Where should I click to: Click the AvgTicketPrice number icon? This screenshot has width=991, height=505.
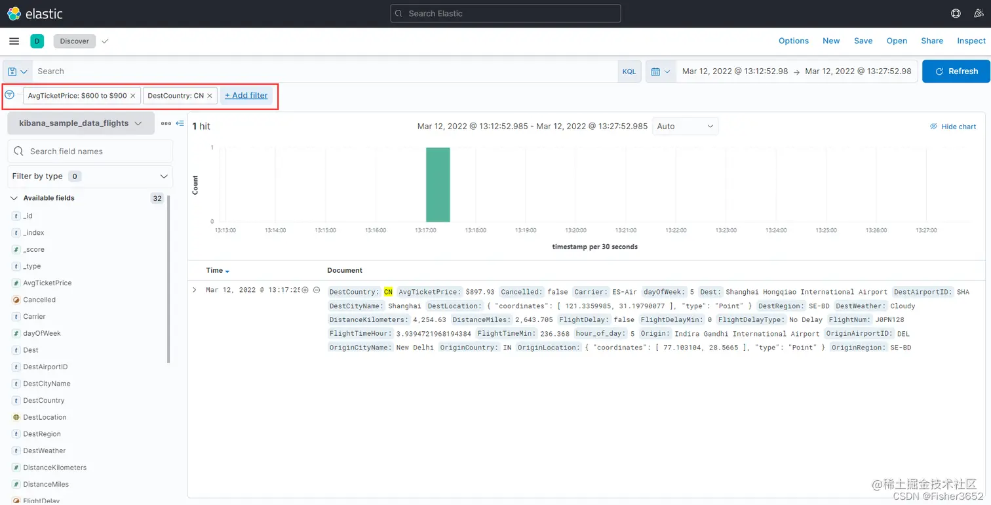16,283
